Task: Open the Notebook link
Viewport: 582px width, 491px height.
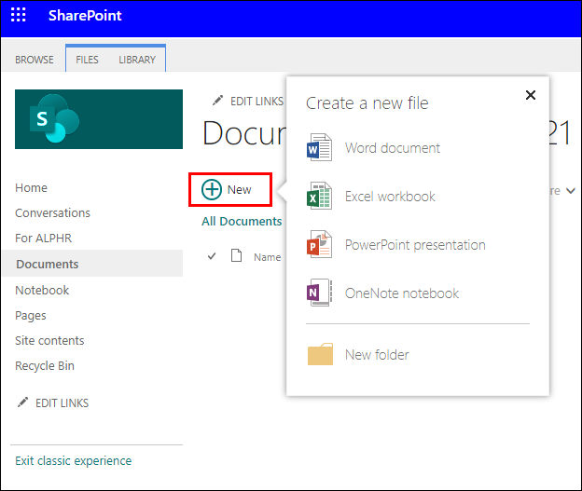Action: coord(42,290)
